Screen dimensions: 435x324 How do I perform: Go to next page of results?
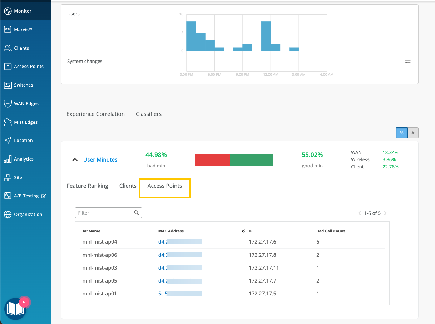pos(385,213)
